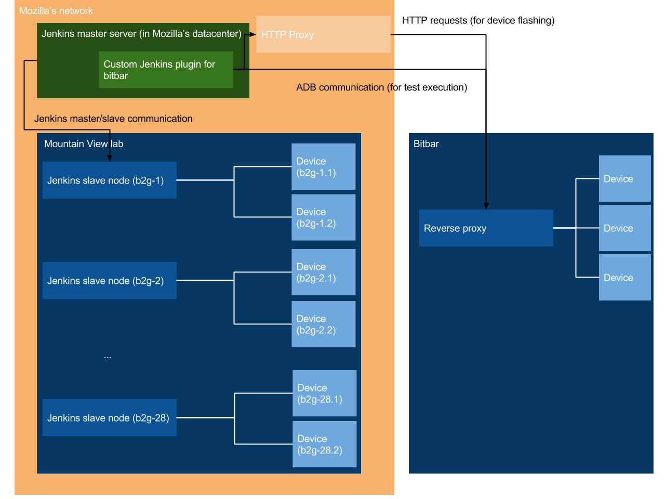
Task: Select the Jenkins master/slave communication label
Action: click(x=113, y=119)
